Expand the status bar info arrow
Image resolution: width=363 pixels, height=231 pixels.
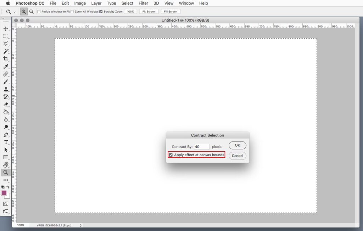click(x=80, y=225)
